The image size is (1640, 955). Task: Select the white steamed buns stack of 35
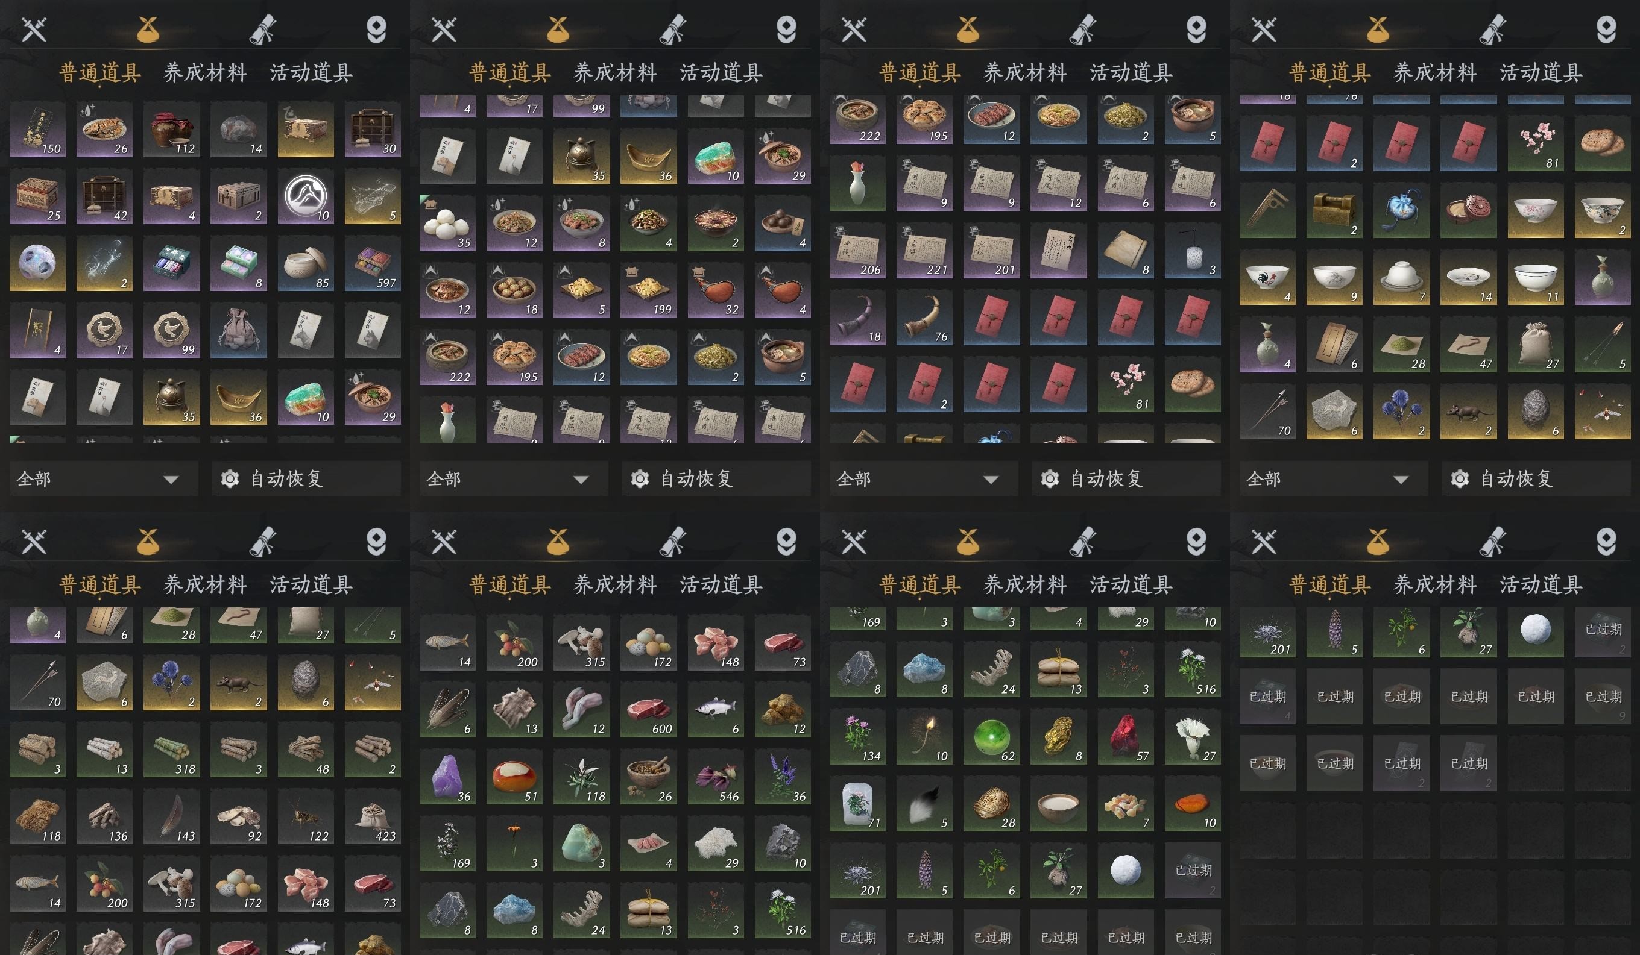(x=447, y=223)
